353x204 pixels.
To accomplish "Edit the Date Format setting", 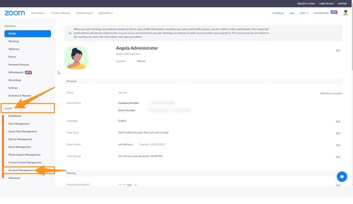I will point(338,145).
